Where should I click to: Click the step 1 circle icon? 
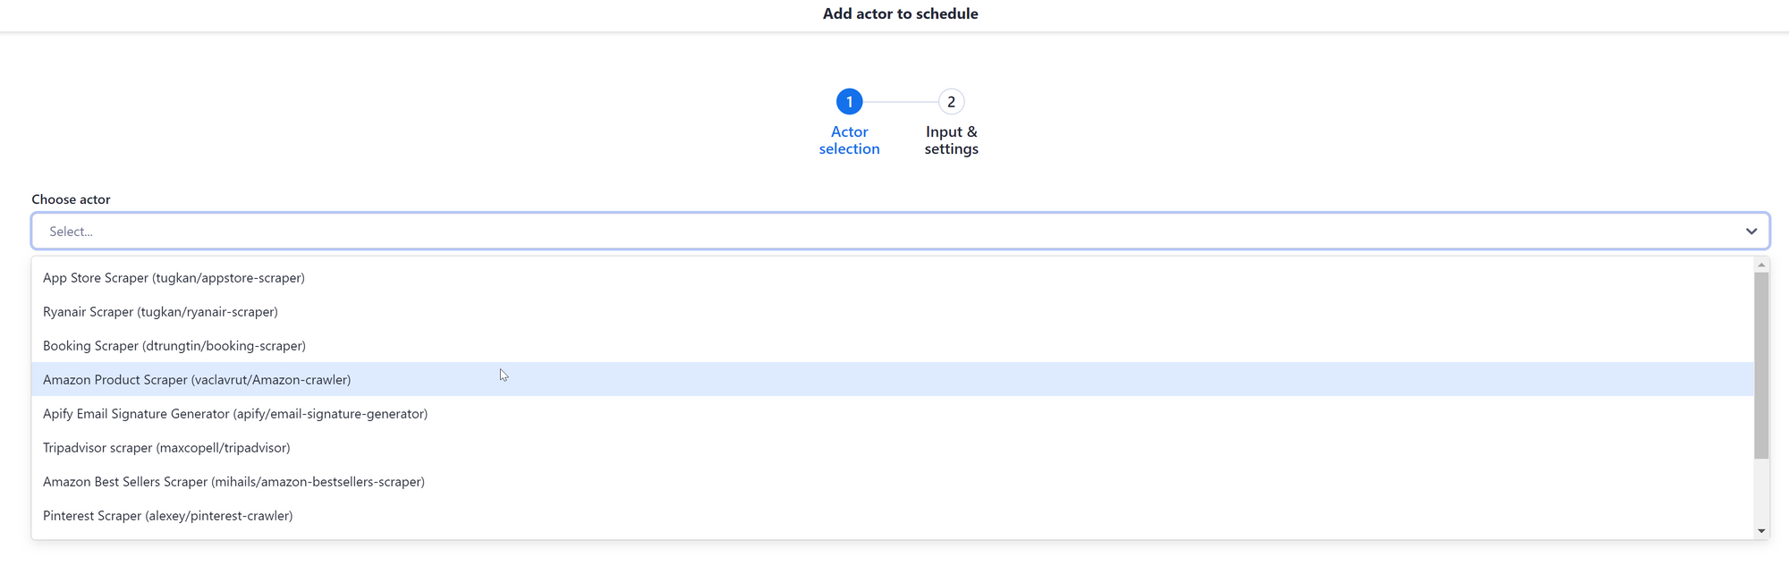point(849,101)
